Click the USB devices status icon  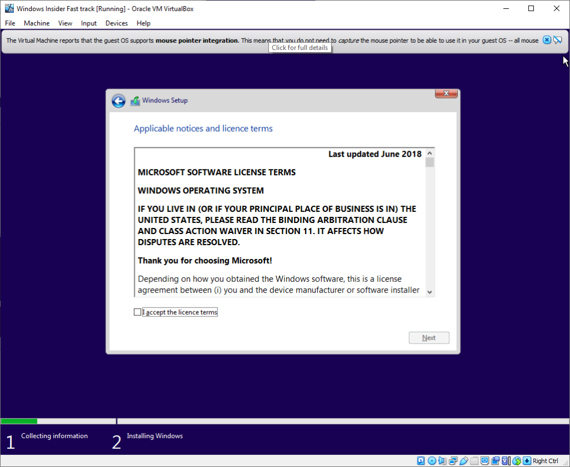tap(464, 461)
